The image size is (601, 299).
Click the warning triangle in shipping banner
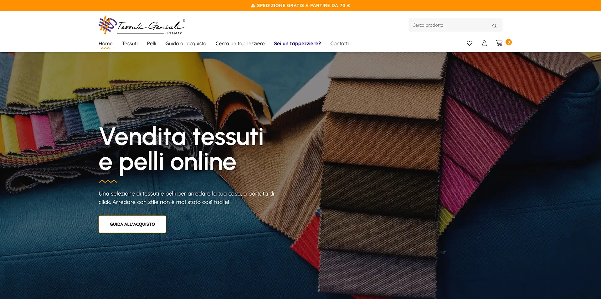[253, 6]
